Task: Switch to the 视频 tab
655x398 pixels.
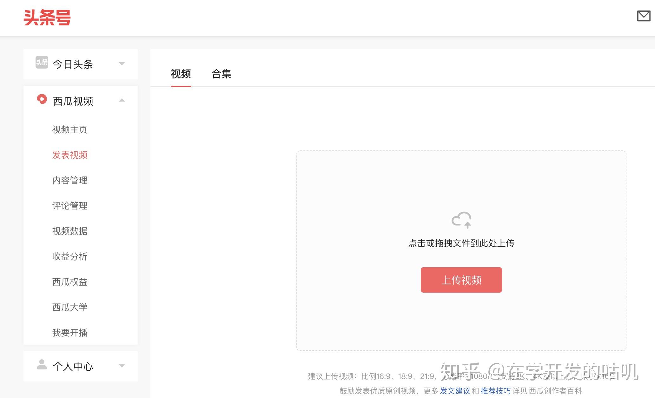Action: tap(181, 74)
